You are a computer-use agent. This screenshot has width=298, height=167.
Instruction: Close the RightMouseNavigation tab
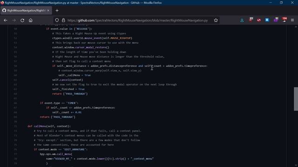click(x=48, y=10)
